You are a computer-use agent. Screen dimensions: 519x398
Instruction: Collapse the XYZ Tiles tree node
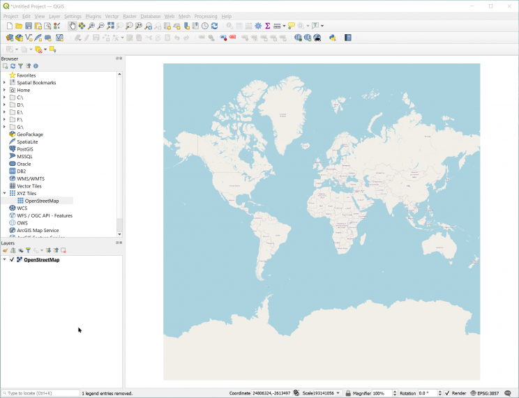click(x=4, y=193)
